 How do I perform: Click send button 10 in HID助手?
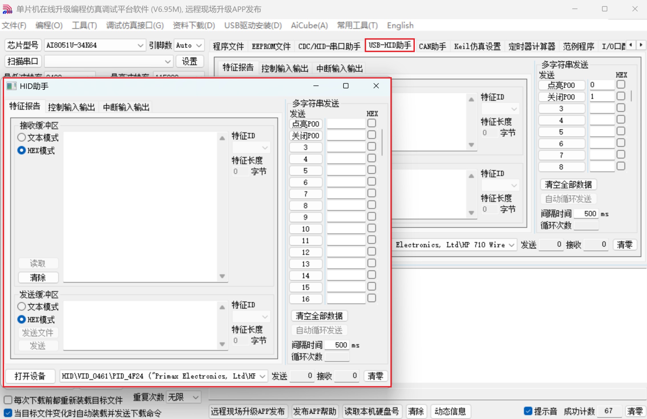[306, 229]
